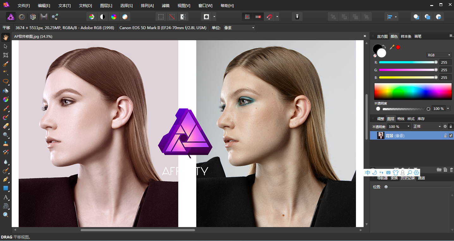Select the Move tool arrow
This screenshot has width=454, height=241.
click(x=6, y=46)
